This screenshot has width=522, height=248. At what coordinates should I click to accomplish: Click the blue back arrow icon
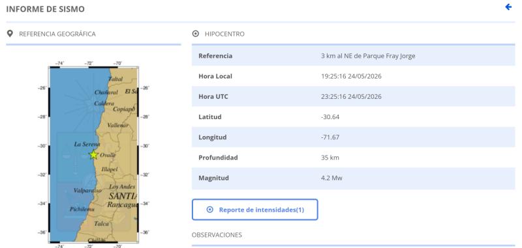pos(508,7)
